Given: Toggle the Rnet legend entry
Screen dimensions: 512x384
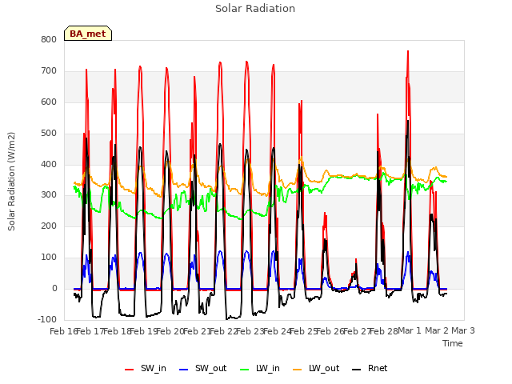Looking at the screenshot, I should tap(370, 368).
